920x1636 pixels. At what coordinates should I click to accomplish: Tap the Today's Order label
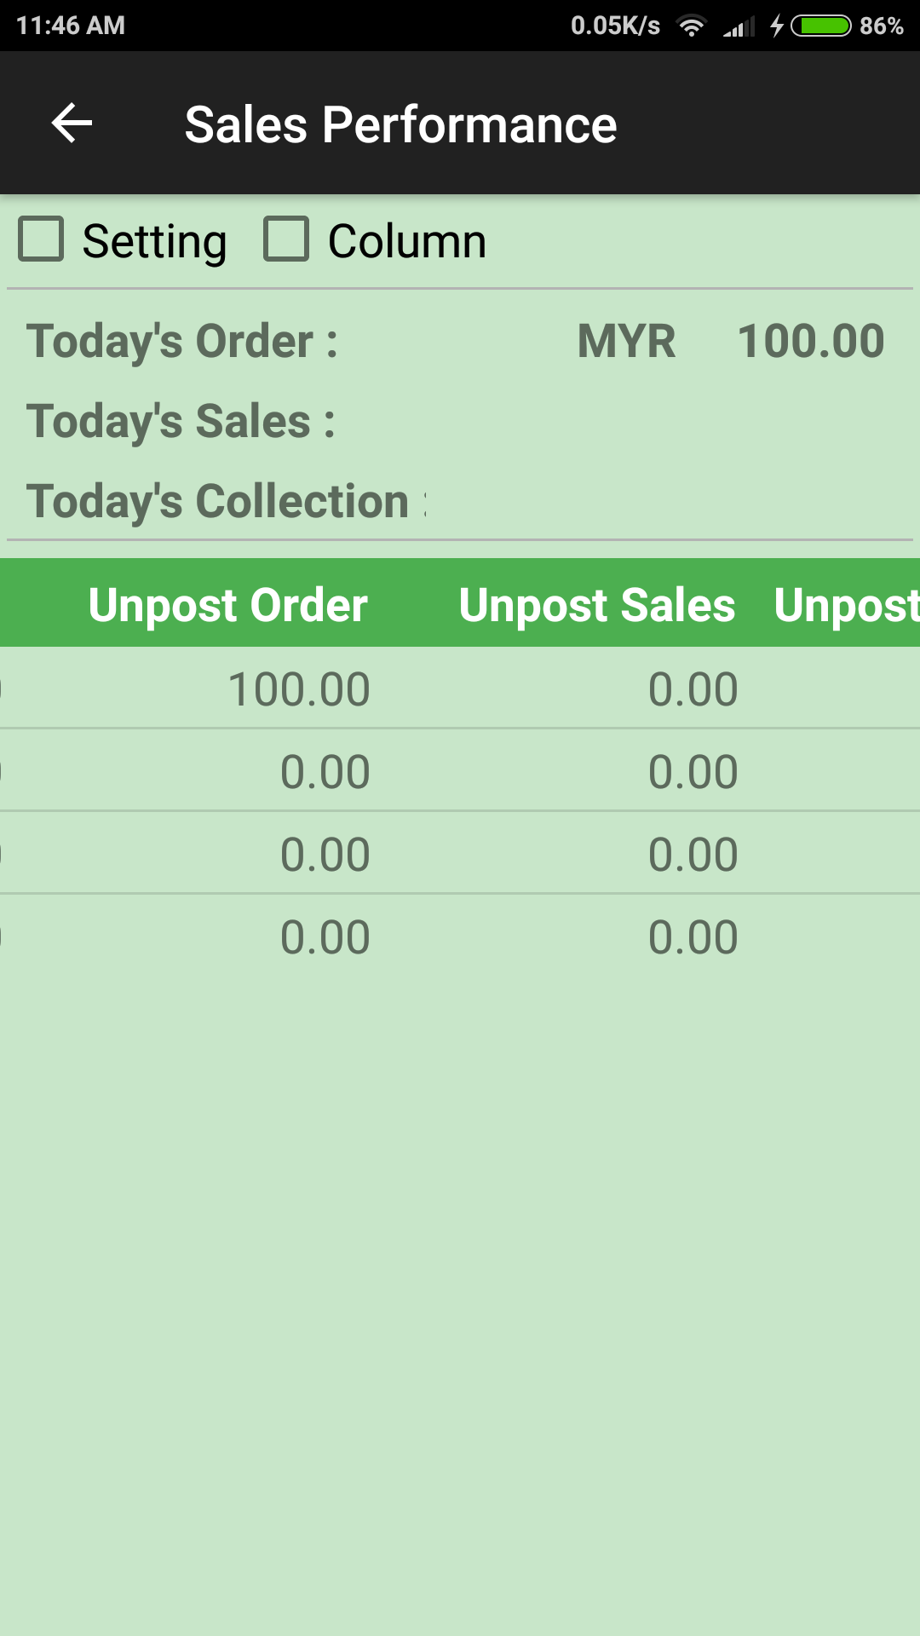[x=182, y=341]
